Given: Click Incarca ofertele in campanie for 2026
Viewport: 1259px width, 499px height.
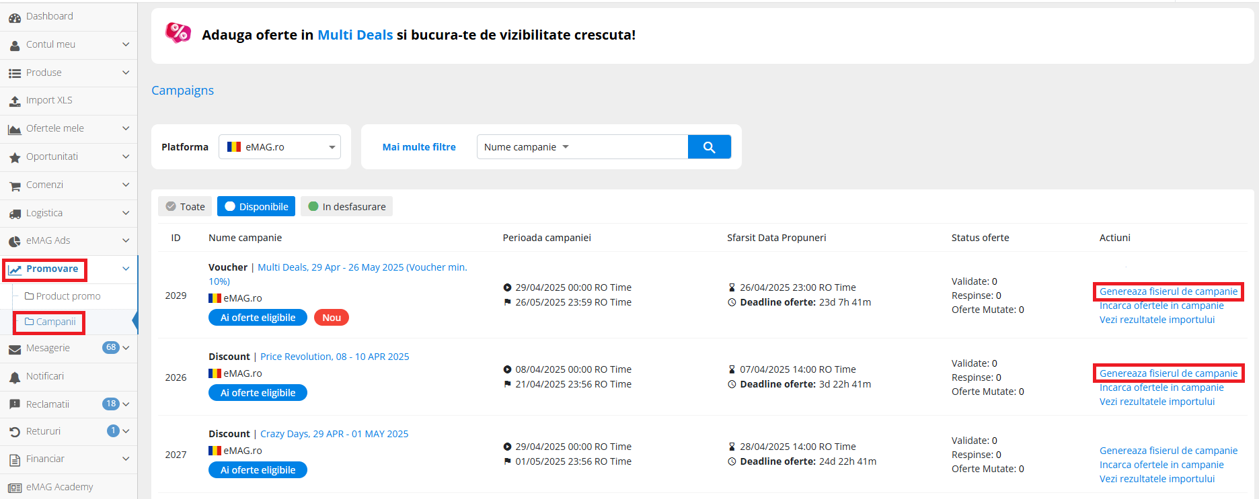Looking at the screenshot, I should pyautogui.click(x=1161, y=388).
